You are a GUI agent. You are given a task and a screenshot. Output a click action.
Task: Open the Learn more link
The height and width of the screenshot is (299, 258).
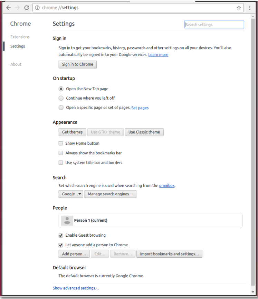click(158, 55)
